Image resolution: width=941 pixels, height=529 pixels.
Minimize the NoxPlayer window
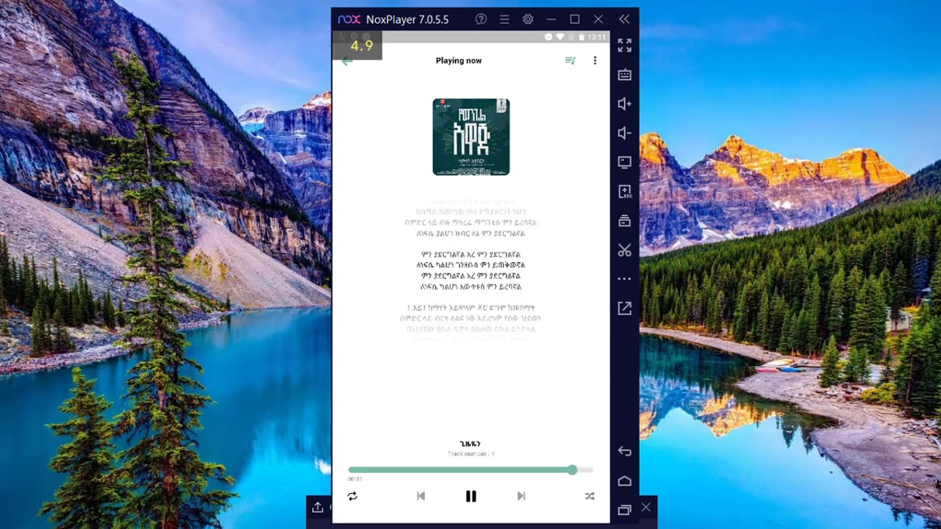pyautogui.click(x=551, y=19)
